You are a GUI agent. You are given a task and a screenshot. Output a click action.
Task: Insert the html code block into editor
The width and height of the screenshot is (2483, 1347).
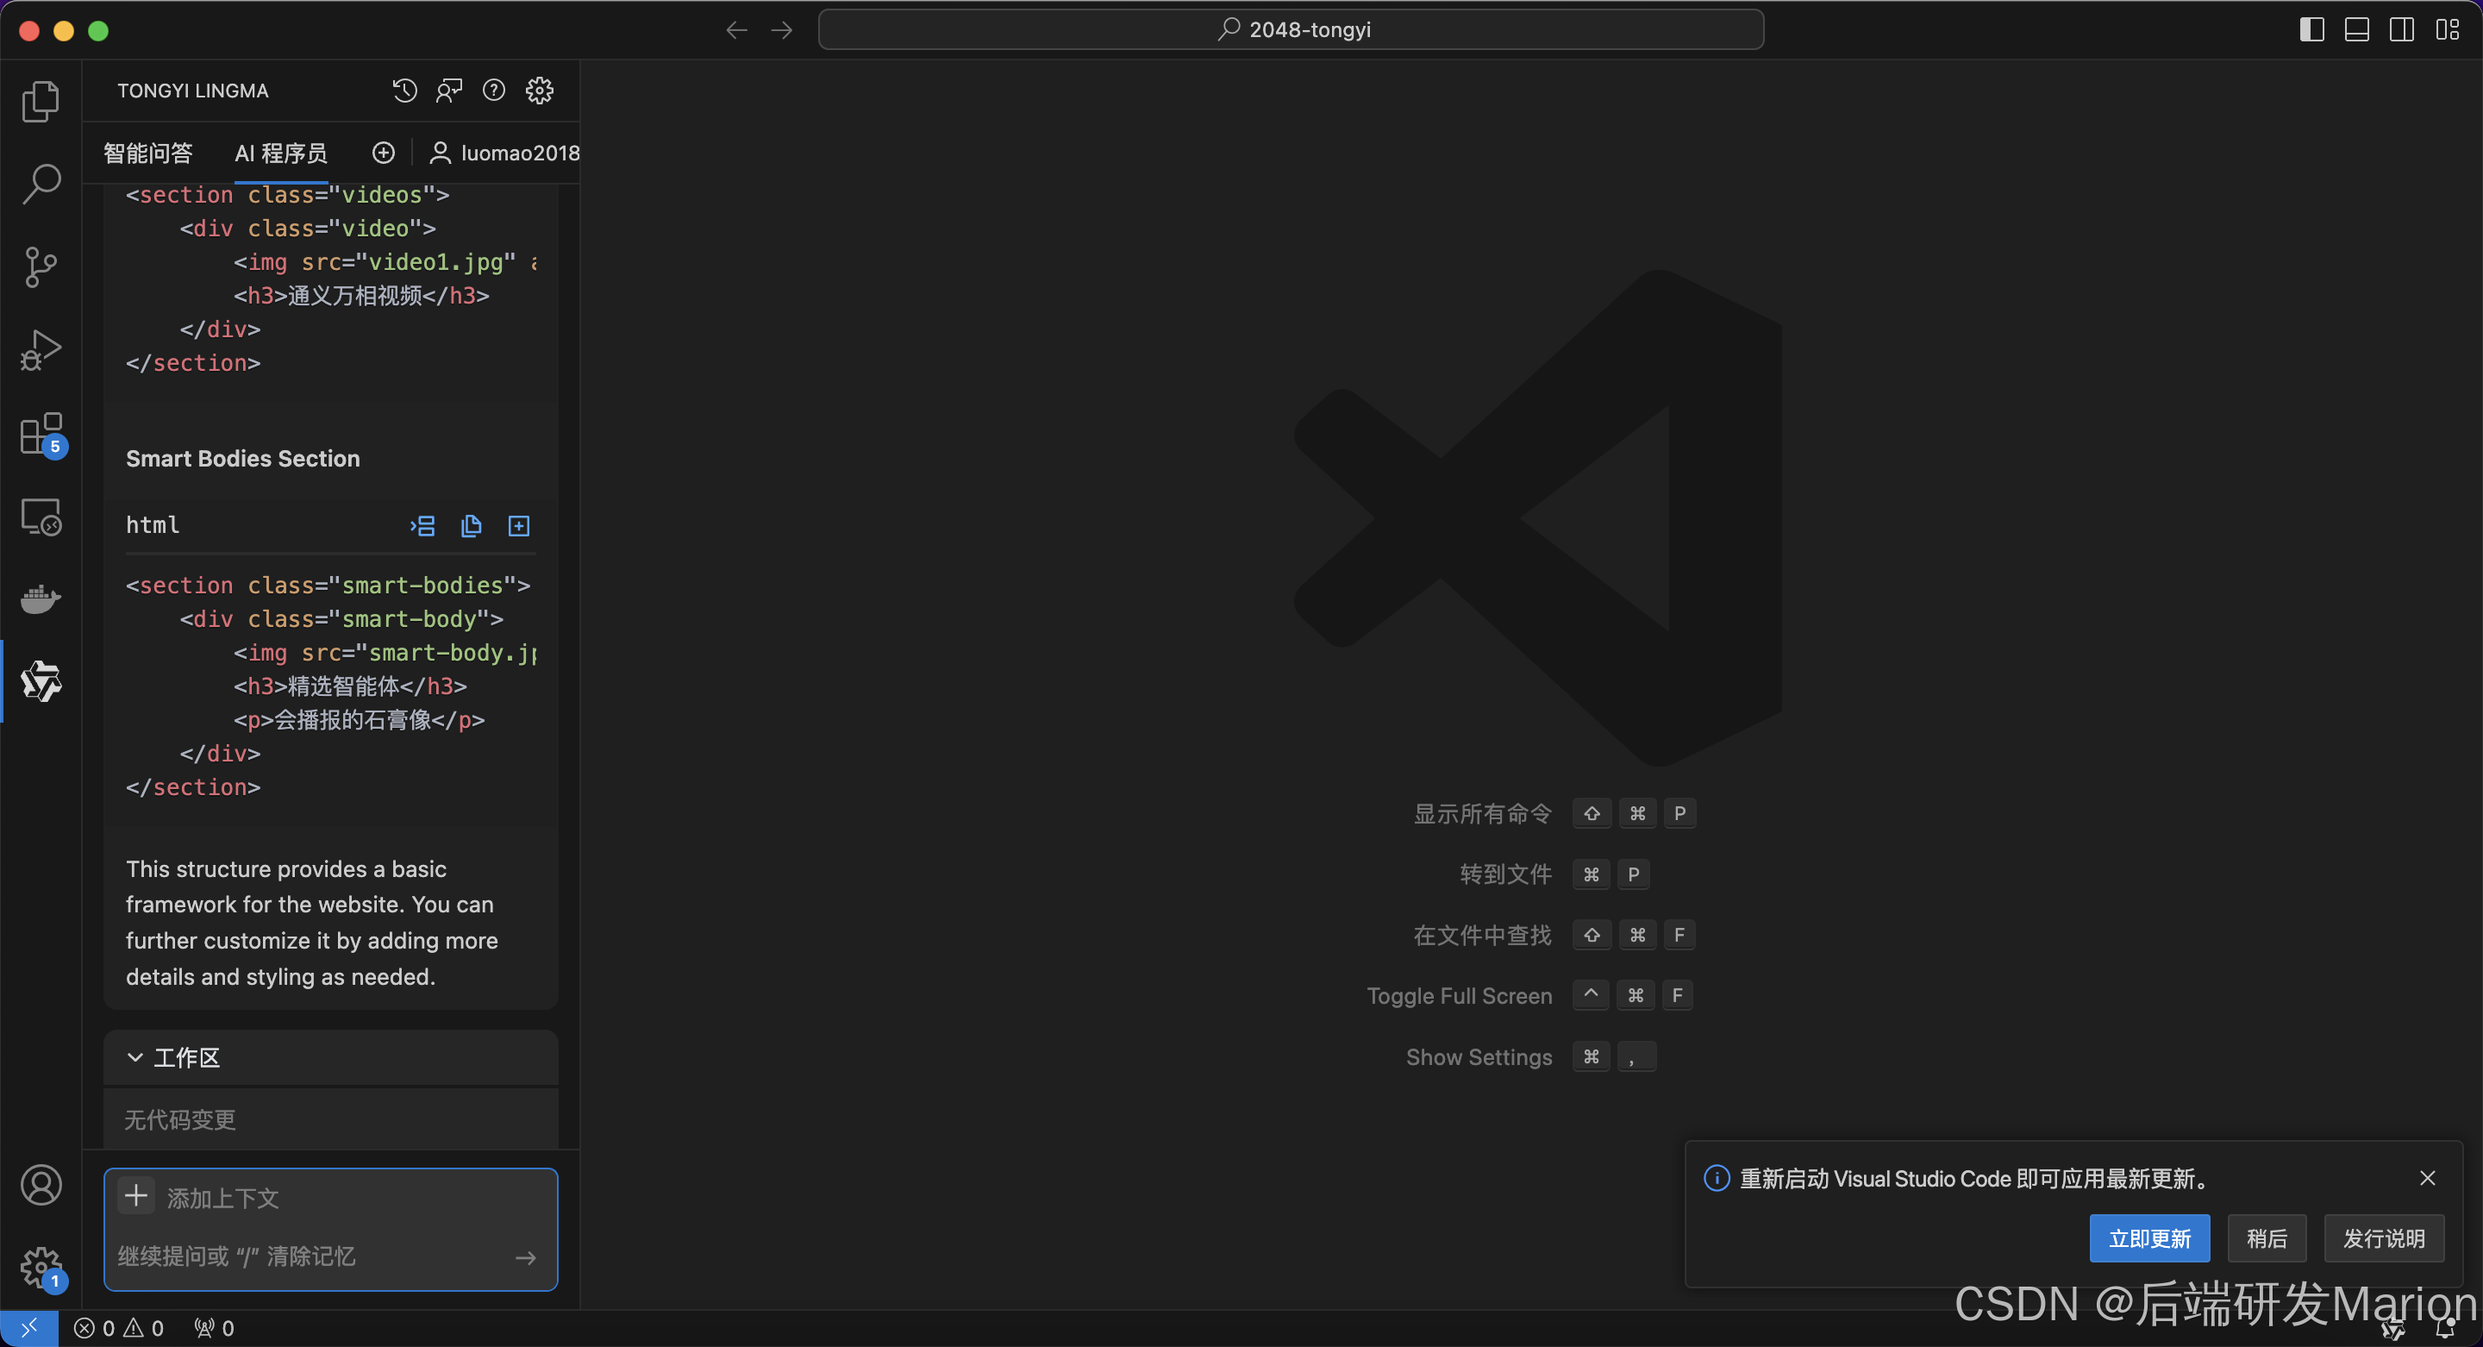pos(422,525)
